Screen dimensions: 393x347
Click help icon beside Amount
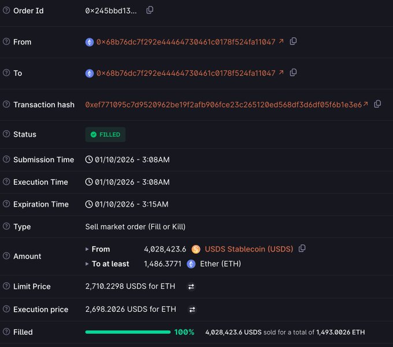(x=6, y=256)
